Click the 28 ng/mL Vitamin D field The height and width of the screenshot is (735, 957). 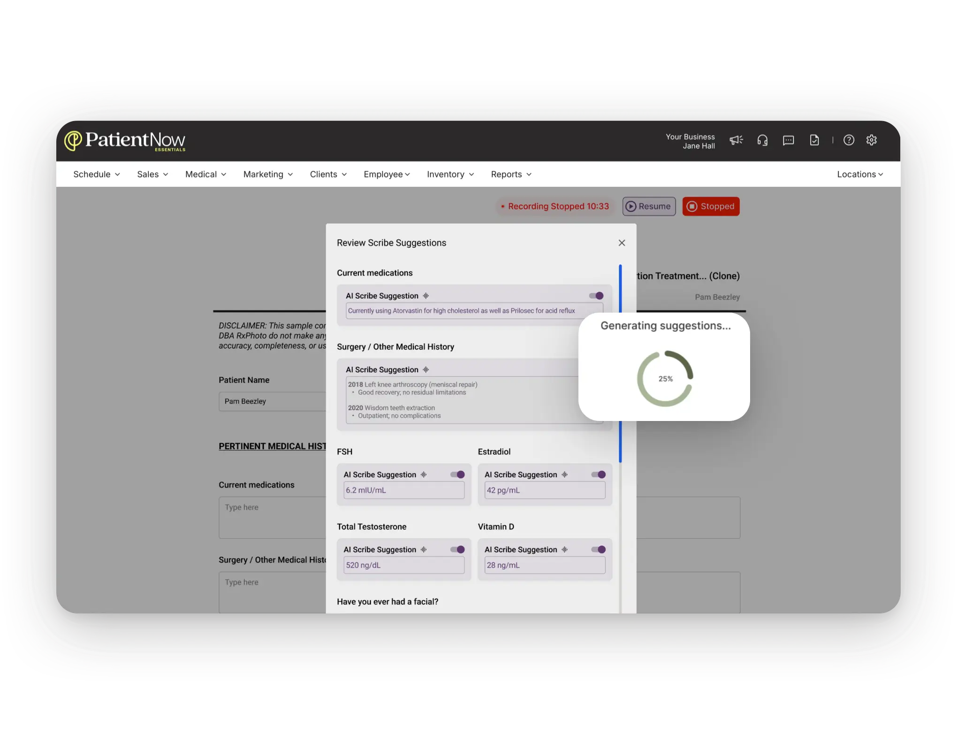(545, 565)
